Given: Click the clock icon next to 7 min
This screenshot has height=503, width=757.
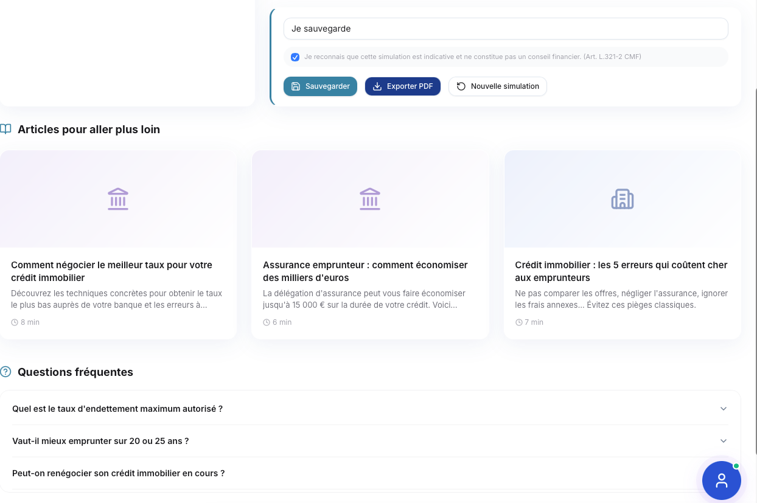Looking at the screenshot, I should (518, 322).
